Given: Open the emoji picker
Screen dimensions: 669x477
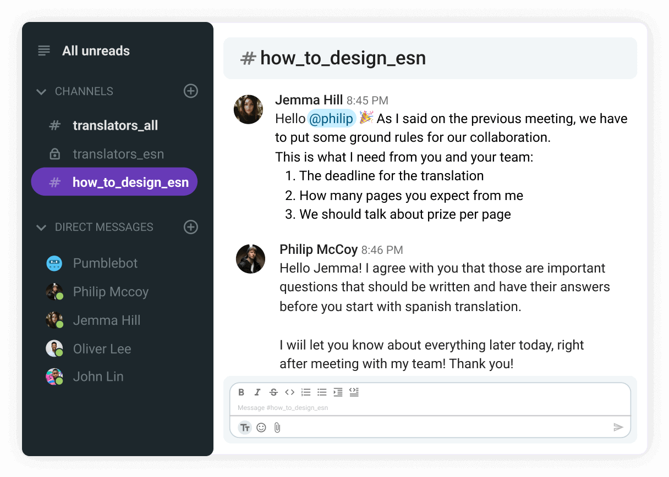Looking at the screenshot, I should (261, 428).
